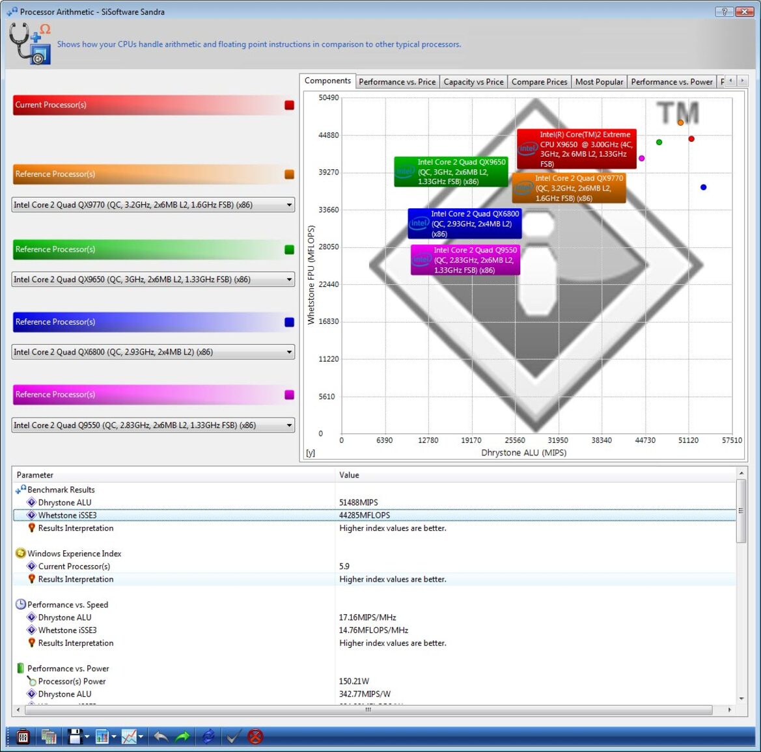Screen dimensions: 761x752
Task: Select the Whetstone iSSE3 44285MFLOPS row
Action: [375, 515]
